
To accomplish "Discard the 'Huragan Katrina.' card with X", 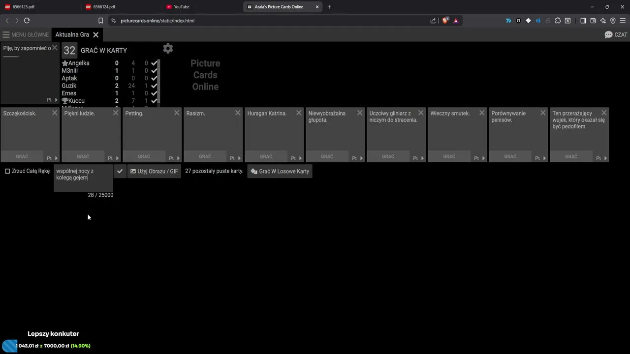I will click(x=299, y=113).
